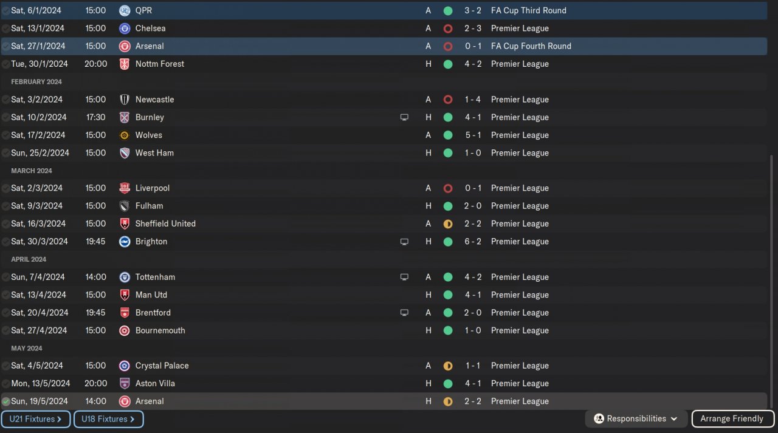Click the Man Utd club badge

(x=125, y=295)
